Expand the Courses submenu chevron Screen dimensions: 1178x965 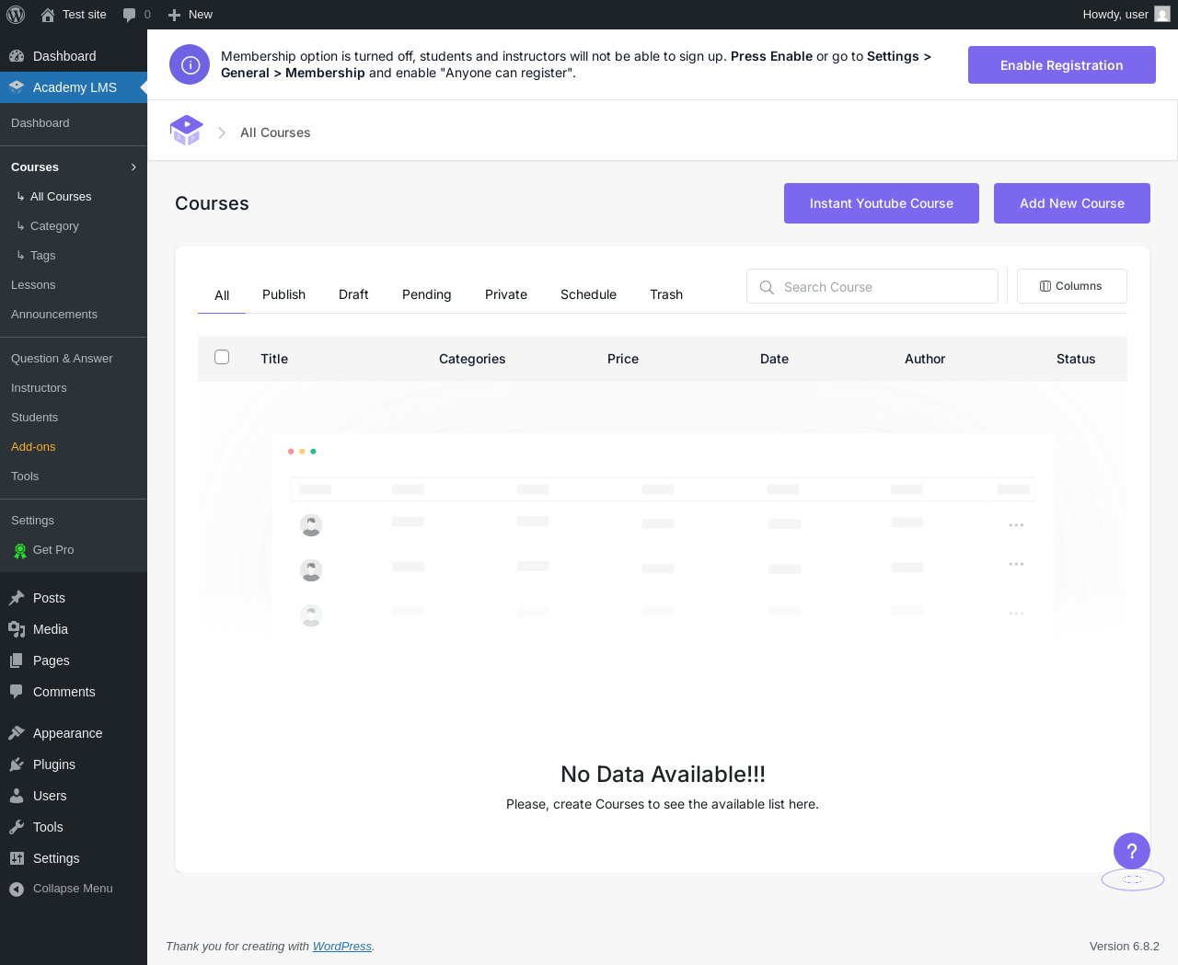(x=133, y=167)
